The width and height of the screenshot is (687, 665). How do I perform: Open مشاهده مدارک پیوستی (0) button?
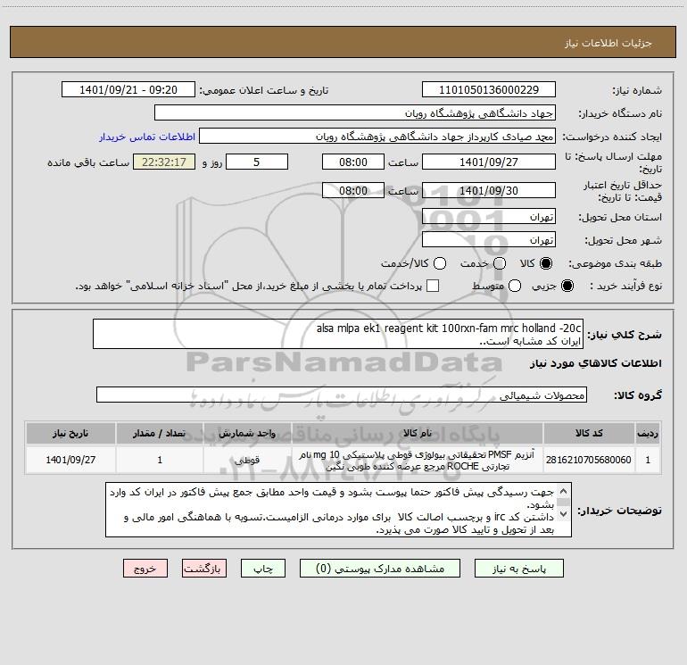pos(380,569)
